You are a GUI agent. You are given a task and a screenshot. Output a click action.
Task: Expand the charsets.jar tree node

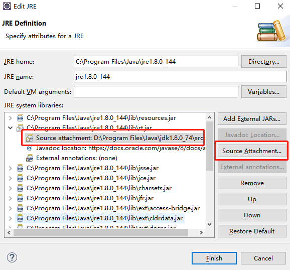coord(11,188)
